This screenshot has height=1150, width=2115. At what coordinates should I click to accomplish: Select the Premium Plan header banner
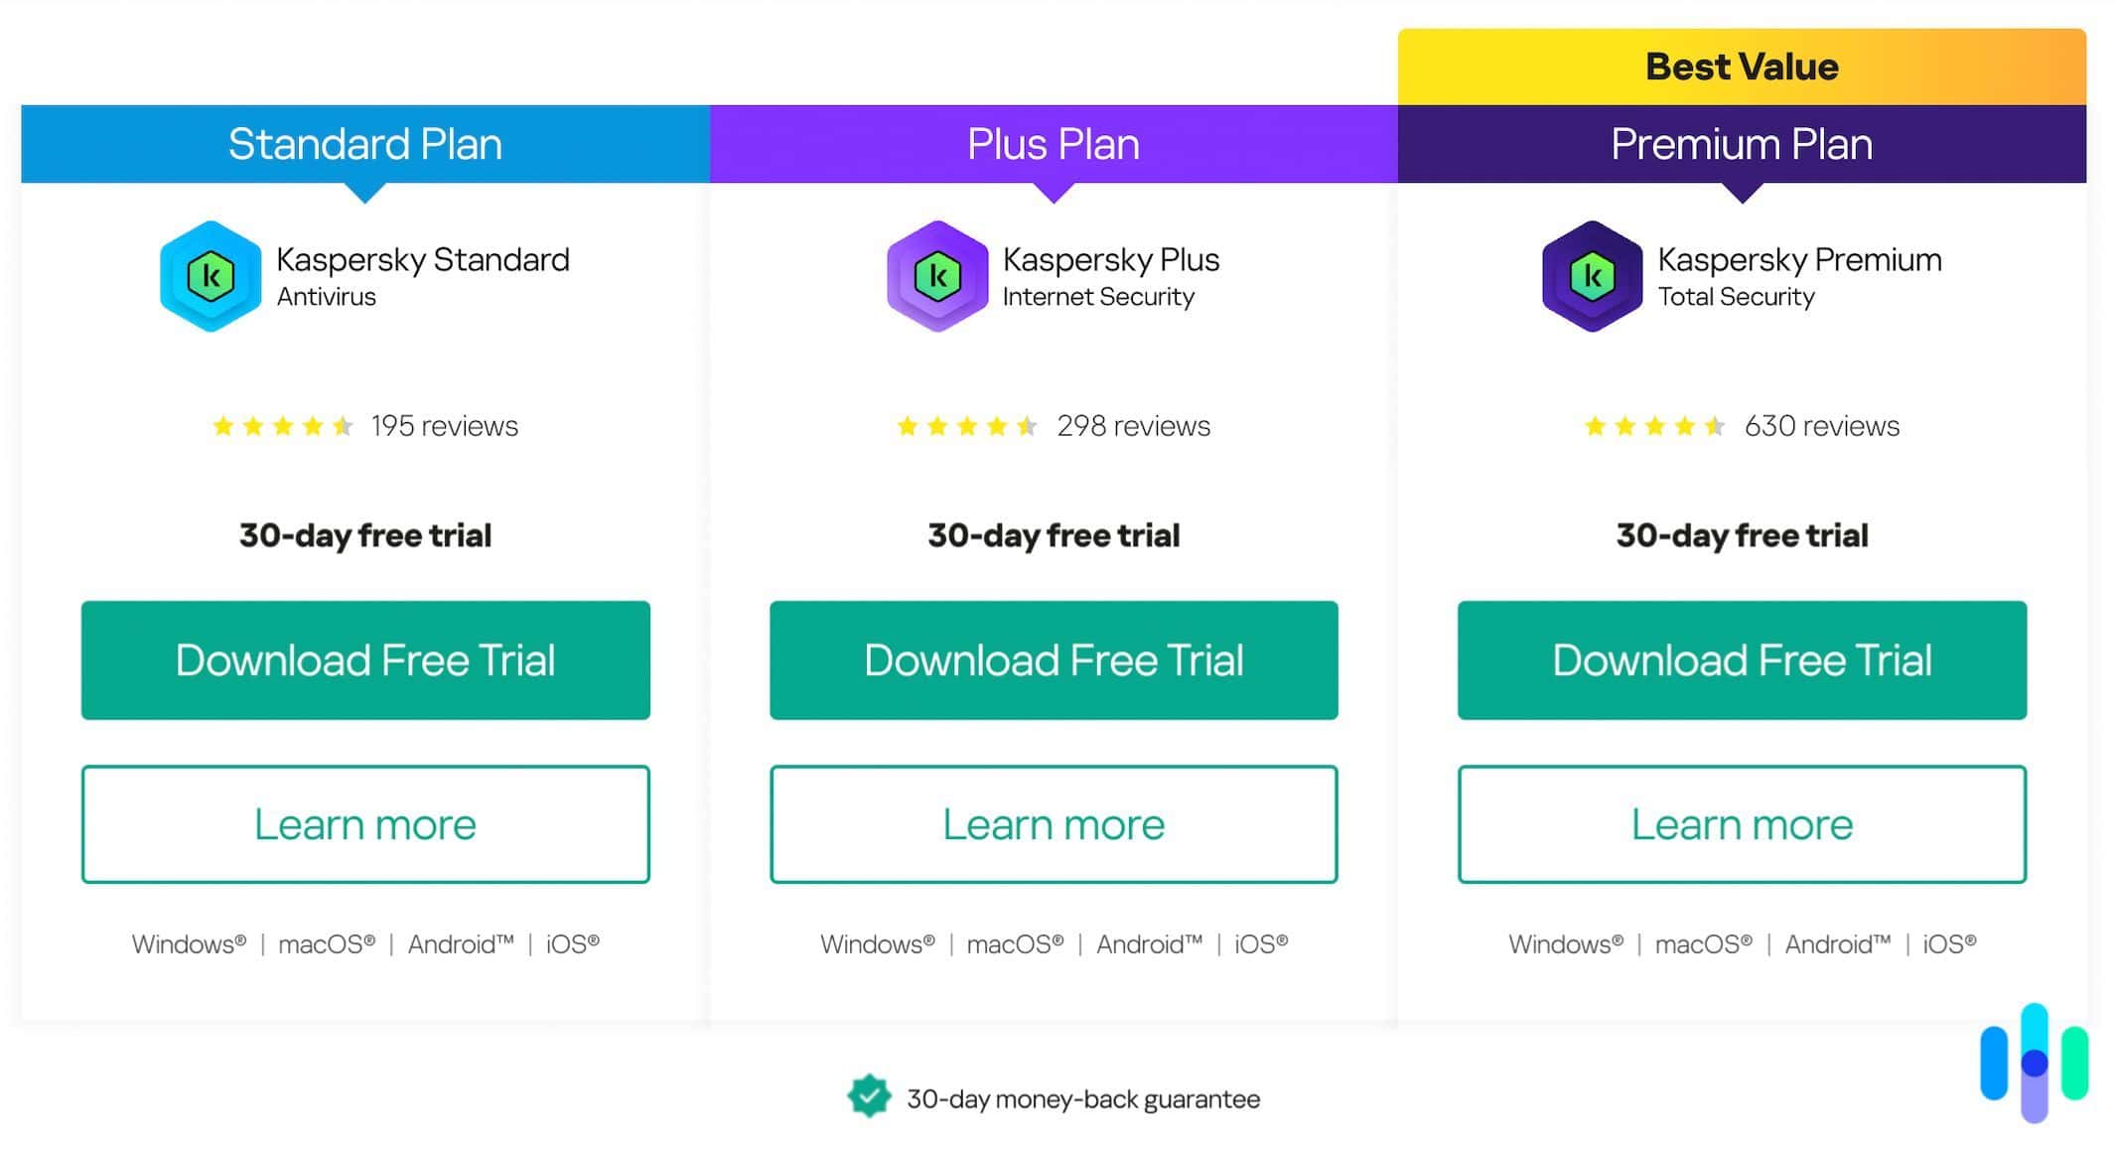tap(1741, 144)
